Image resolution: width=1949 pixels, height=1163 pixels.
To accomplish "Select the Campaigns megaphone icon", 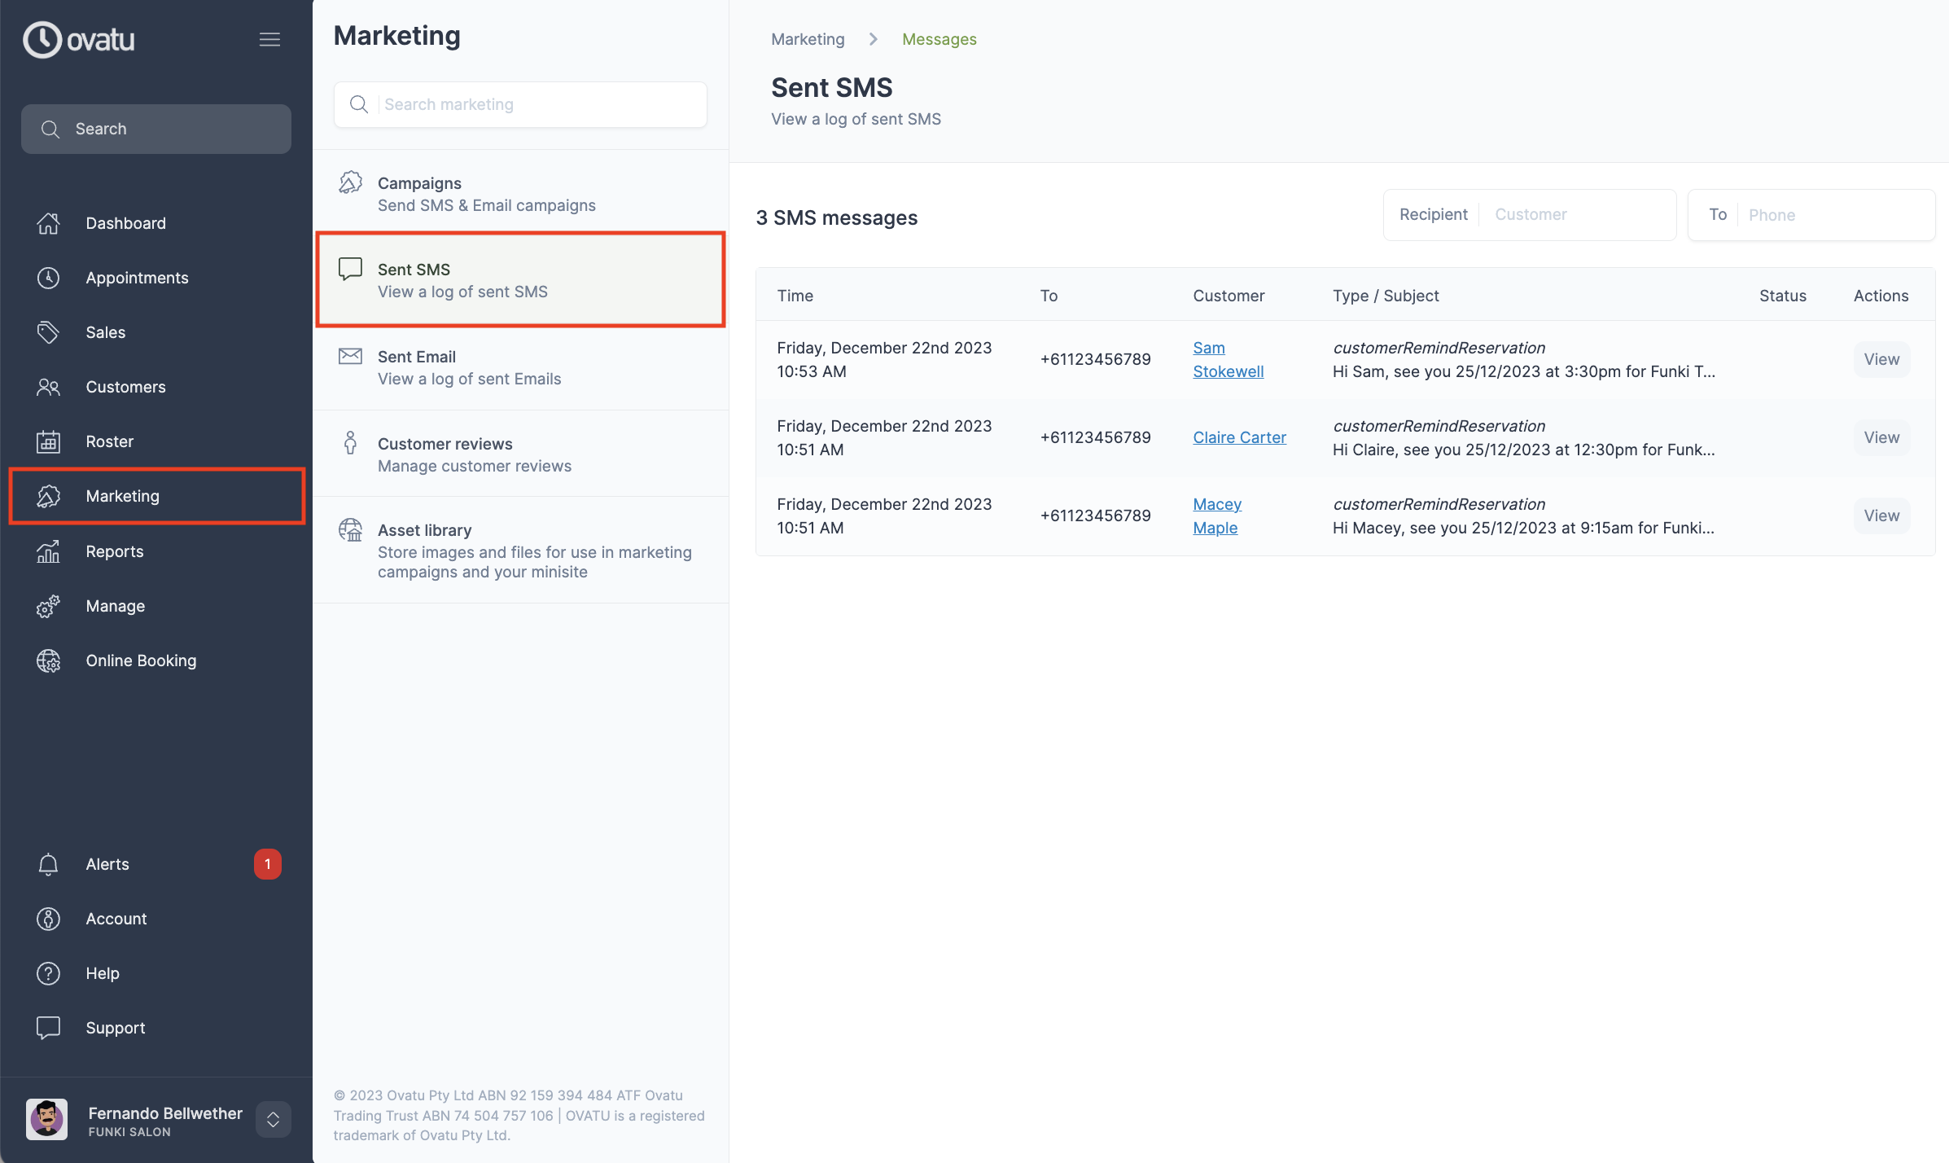I will click(x=350, y=182).
